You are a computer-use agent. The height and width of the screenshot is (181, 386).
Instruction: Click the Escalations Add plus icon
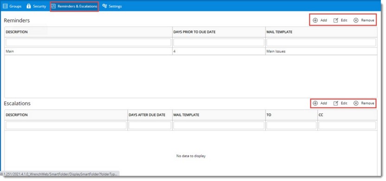point(315,103)
